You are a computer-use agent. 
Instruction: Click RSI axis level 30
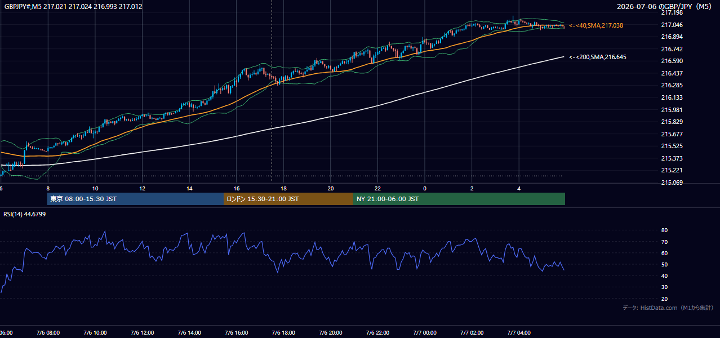[664, 287]
